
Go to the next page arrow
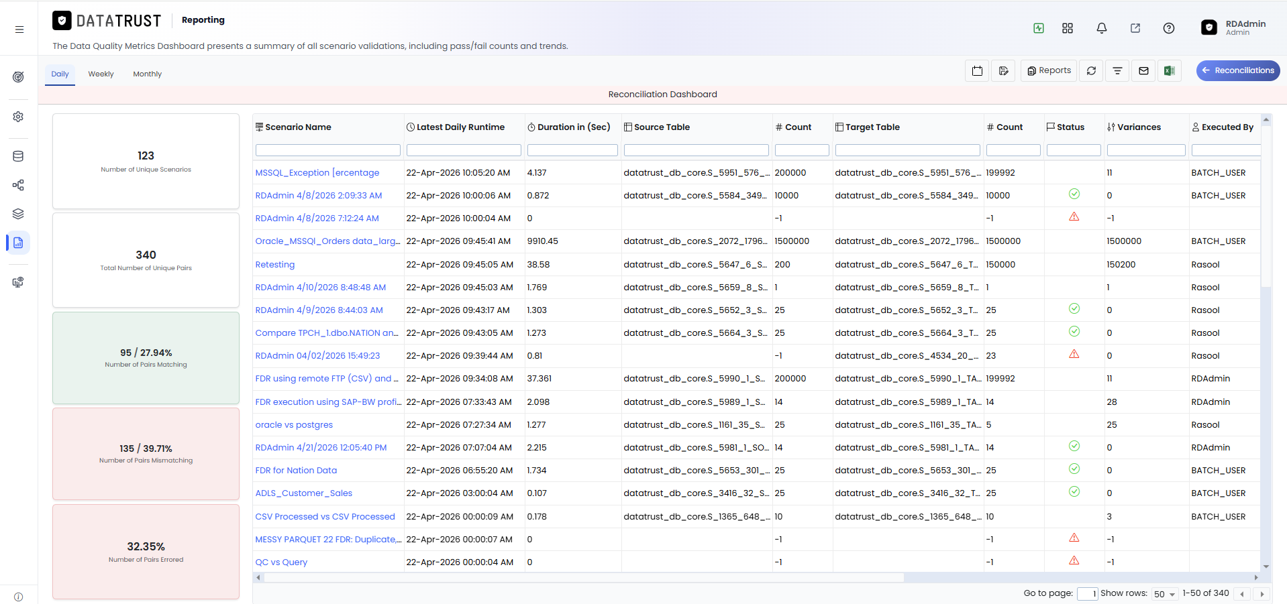[x=1262, y=594]
